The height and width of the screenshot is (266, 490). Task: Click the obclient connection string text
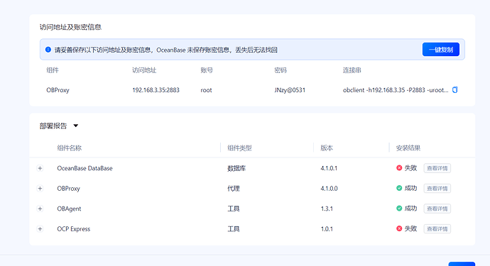pyautogui.click(x=396, y=90)
